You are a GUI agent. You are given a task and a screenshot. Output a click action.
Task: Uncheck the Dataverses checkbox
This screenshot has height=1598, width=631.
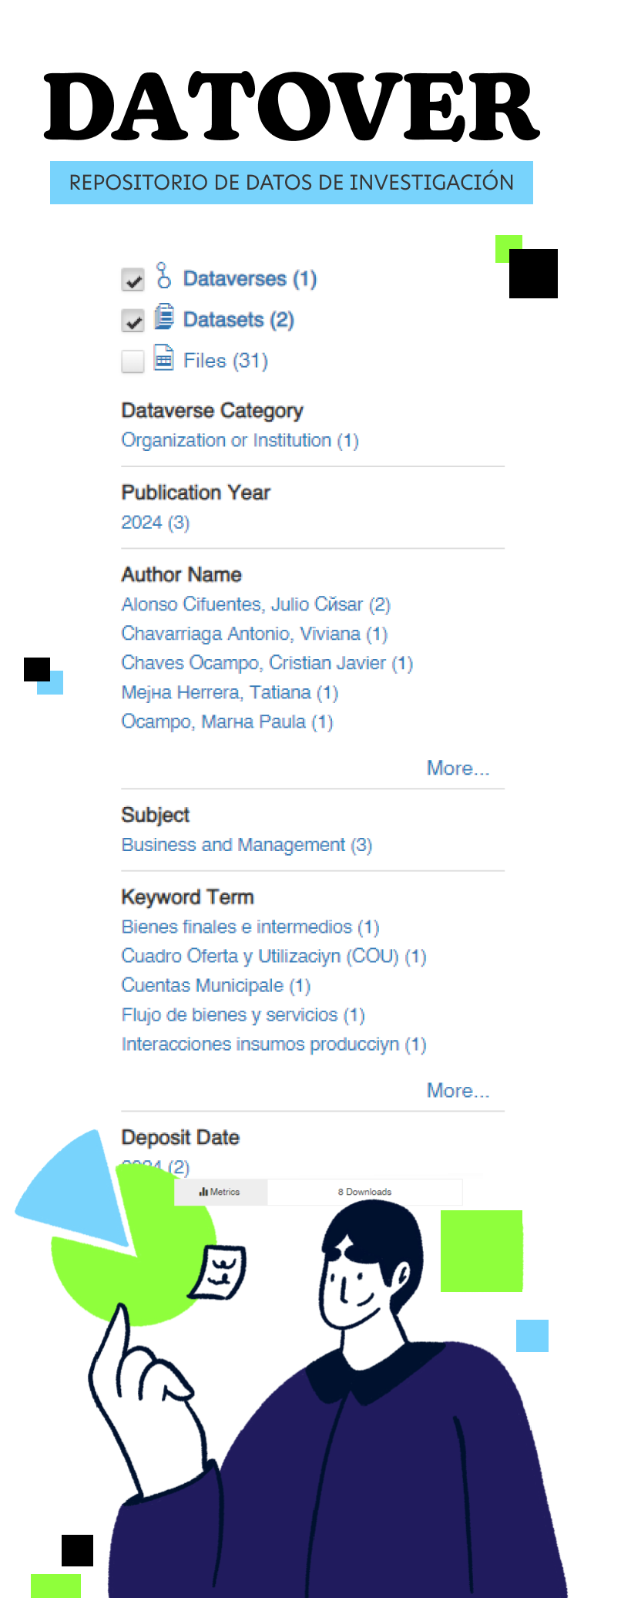coord(133,280)
